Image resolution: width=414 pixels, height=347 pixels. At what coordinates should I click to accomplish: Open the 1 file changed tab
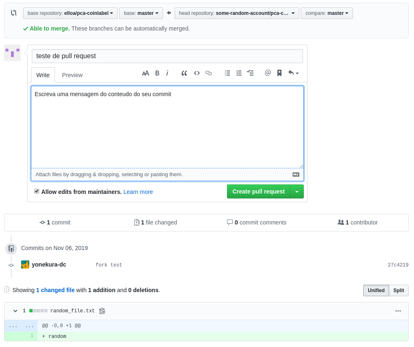[155, 223]
